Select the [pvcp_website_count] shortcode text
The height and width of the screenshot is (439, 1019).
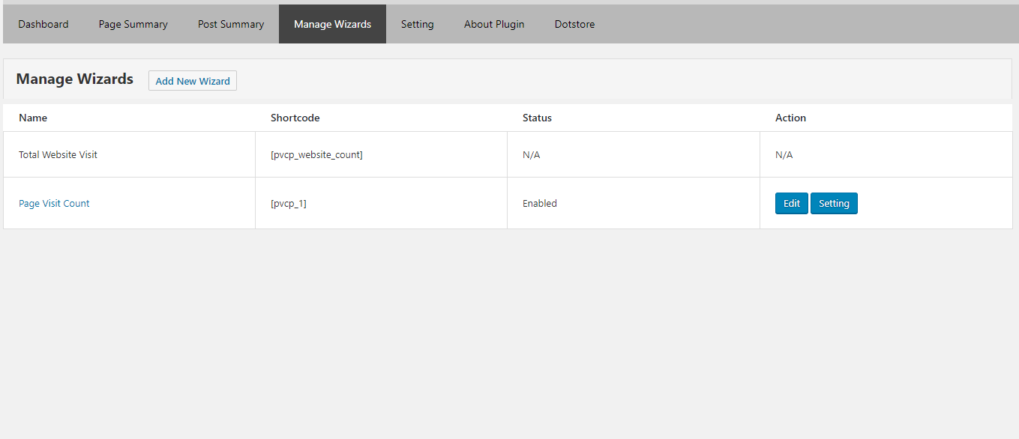point(316,155)
